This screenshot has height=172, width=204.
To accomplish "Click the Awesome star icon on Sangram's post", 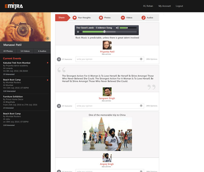I will click(59, 106).
